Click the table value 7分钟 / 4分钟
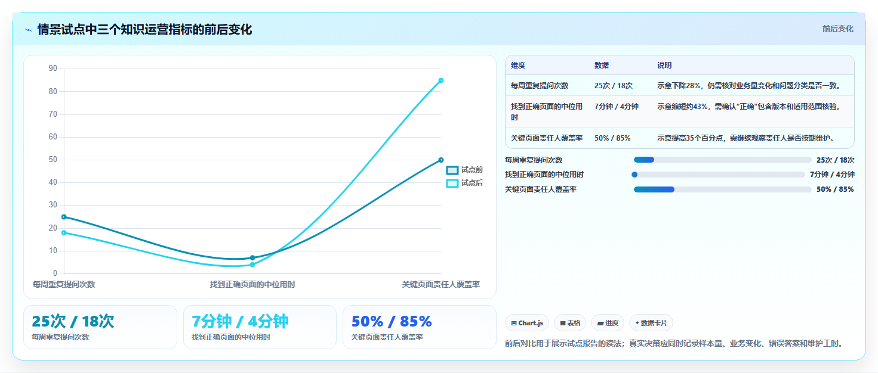Viewport: 878px width, 373px height. pyautogui.click(x=617, y=107)
